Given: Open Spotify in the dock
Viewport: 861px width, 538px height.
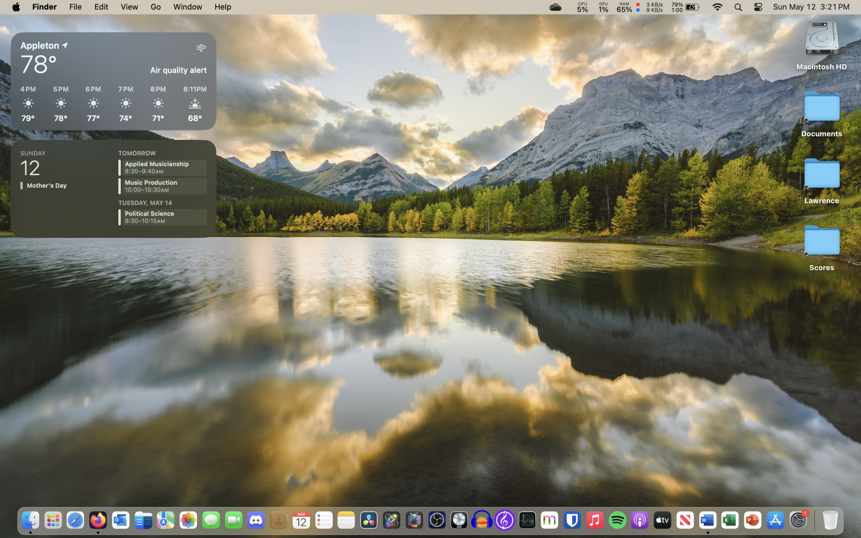Looking at the screenshot, I should tap(617, 520).
